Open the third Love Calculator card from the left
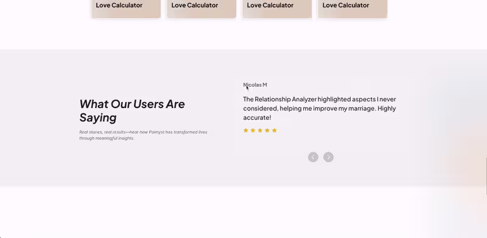 pos(277,8)
